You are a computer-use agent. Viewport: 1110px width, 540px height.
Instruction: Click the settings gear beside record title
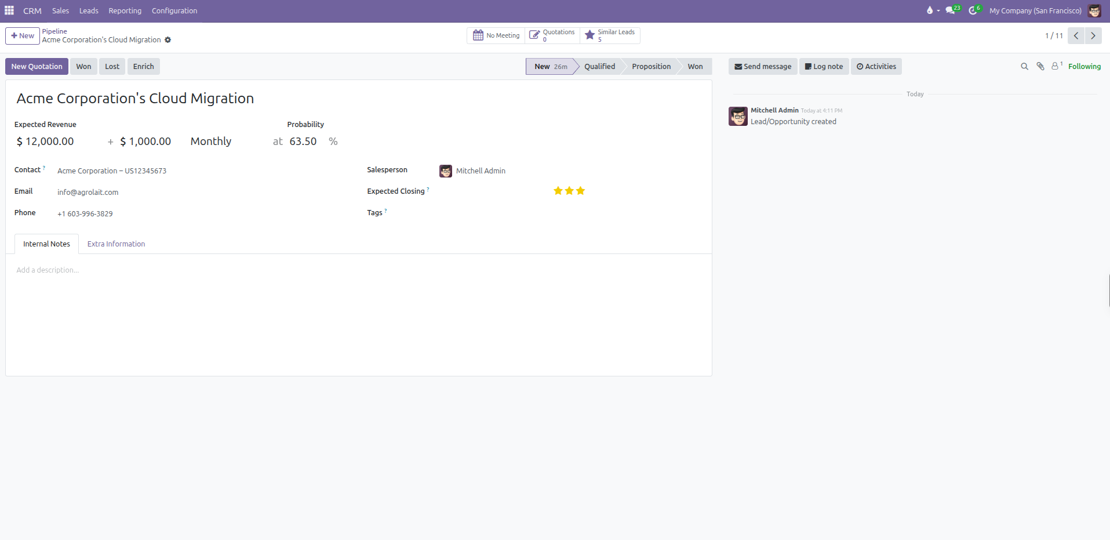pos(168,40)
